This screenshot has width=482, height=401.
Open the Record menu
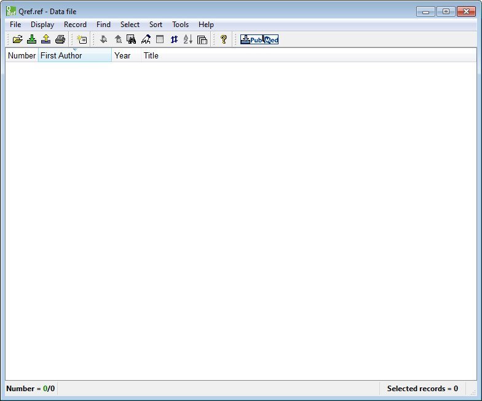(x=75, y=25)
